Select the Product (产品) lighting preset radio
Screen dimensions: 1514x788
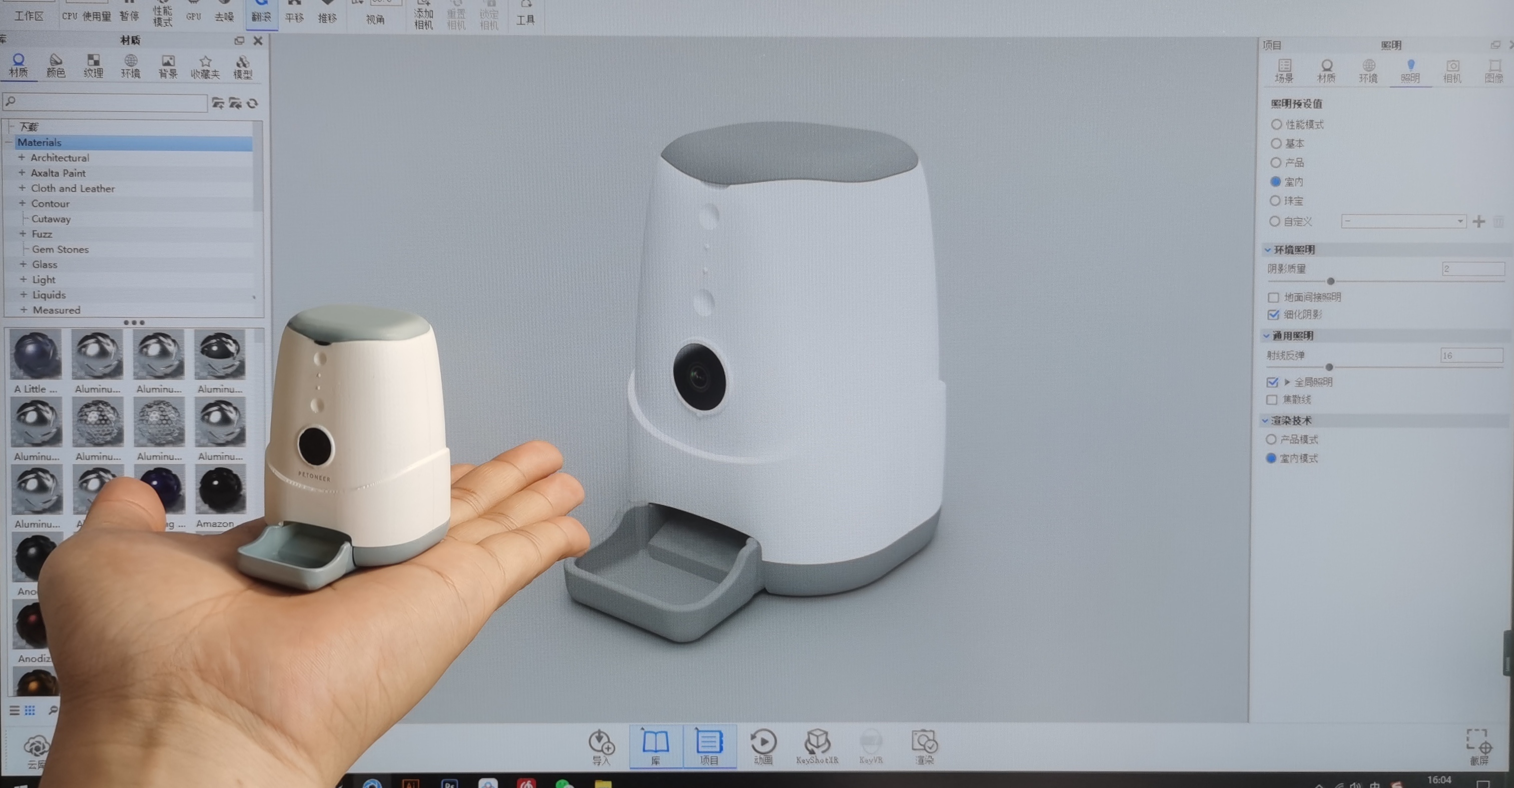point(1276,162)
